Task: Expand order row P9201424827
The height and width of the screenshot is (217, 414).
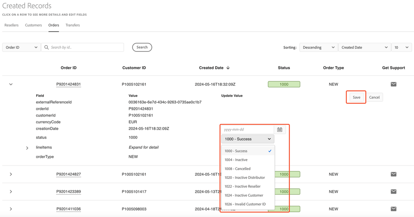Action: coord(11,174)
